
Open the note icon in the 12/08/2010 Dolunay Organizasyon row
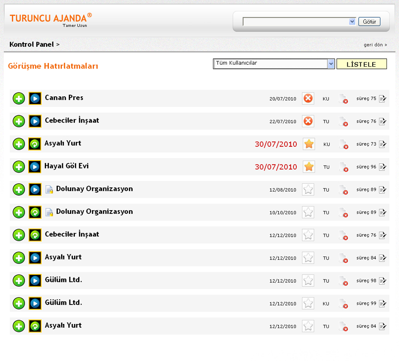click(49, 189)
